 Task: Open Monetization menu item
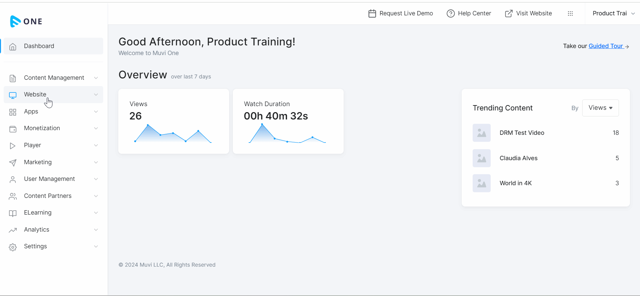coord(53,128)
